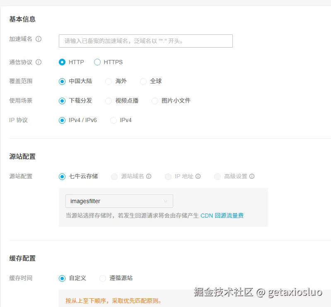The image size is (331, 307).
Task: Open the CDN 回源流量费 link
Action: [x=222, y=216]
